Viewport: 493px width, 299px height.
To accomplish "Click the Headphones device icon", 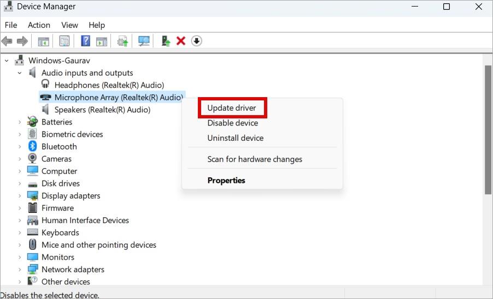I will (45, 84).
